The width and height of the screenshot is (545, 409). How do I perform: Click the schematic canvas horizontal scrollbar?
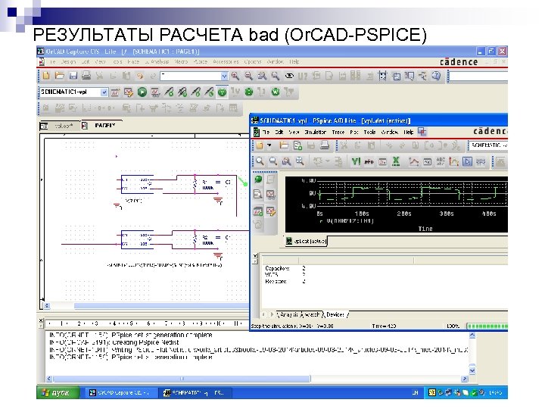[x=162, y=306]
